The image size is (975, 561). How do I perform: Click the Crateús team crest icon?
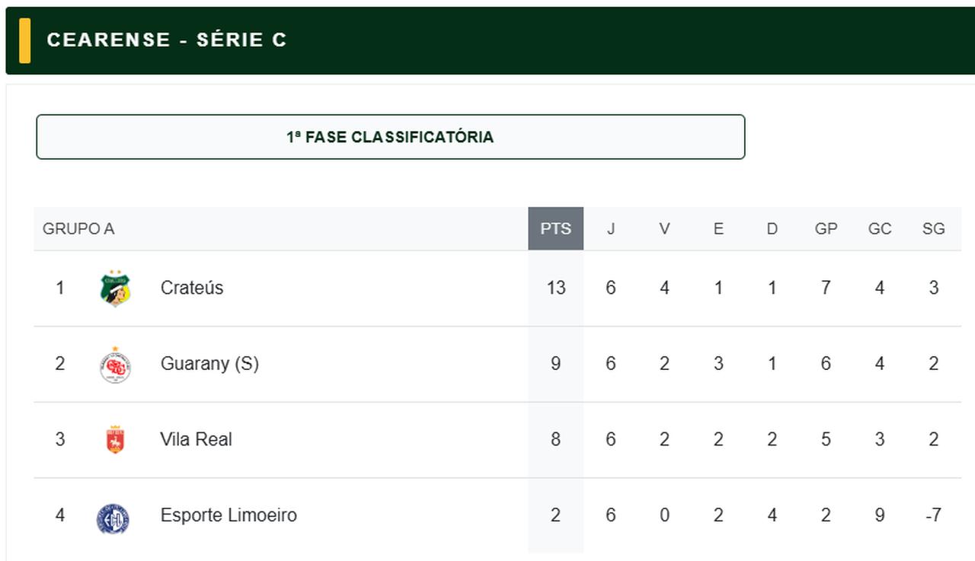[115, 288]
